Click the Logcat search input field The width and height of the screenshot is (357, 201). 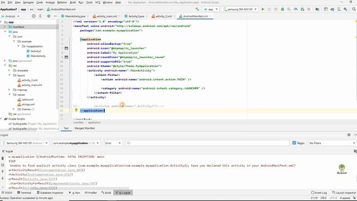pyautogui.click(x=208, y=143)
